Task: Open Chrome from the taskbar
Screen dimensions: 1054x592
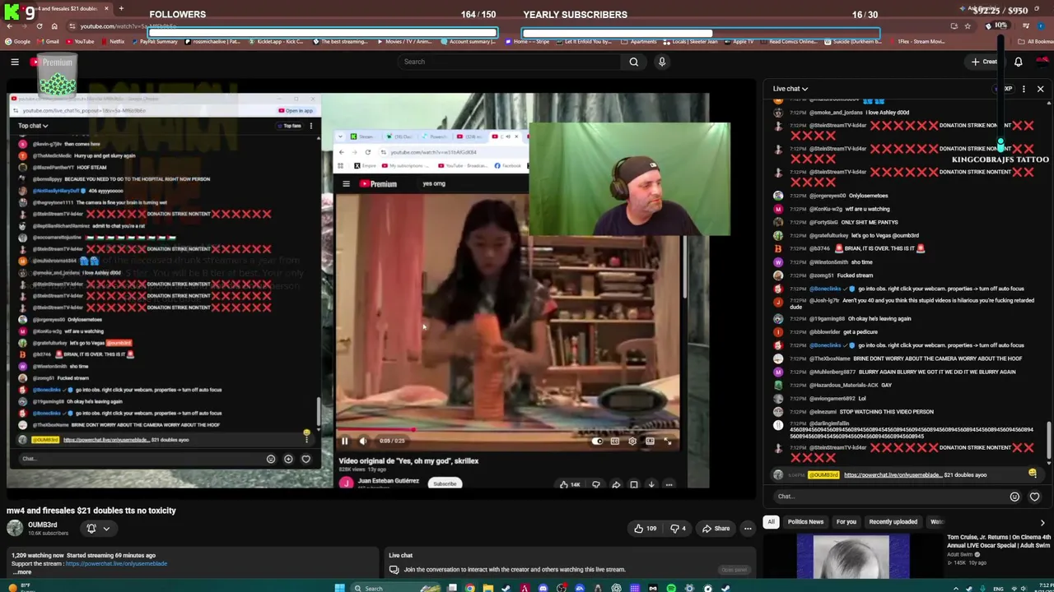Action: point(469,588)
